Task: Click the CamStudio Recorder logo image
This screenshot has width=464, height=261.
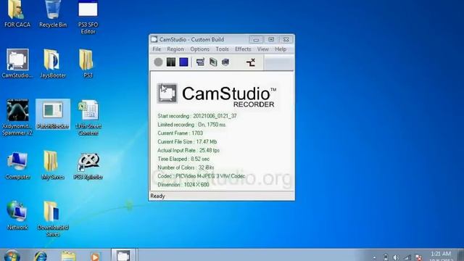Action: pyautogui.click(x=216, y=96)
